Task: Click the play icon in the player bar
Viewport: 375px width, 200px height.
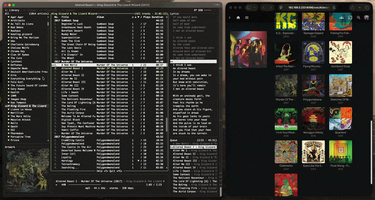Action: point(56,185)
